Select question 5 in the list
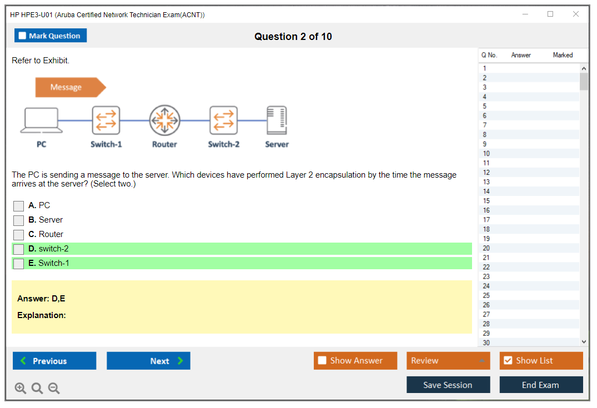The height and width of the screenshot is (408, 597). [x=485, y=107]
